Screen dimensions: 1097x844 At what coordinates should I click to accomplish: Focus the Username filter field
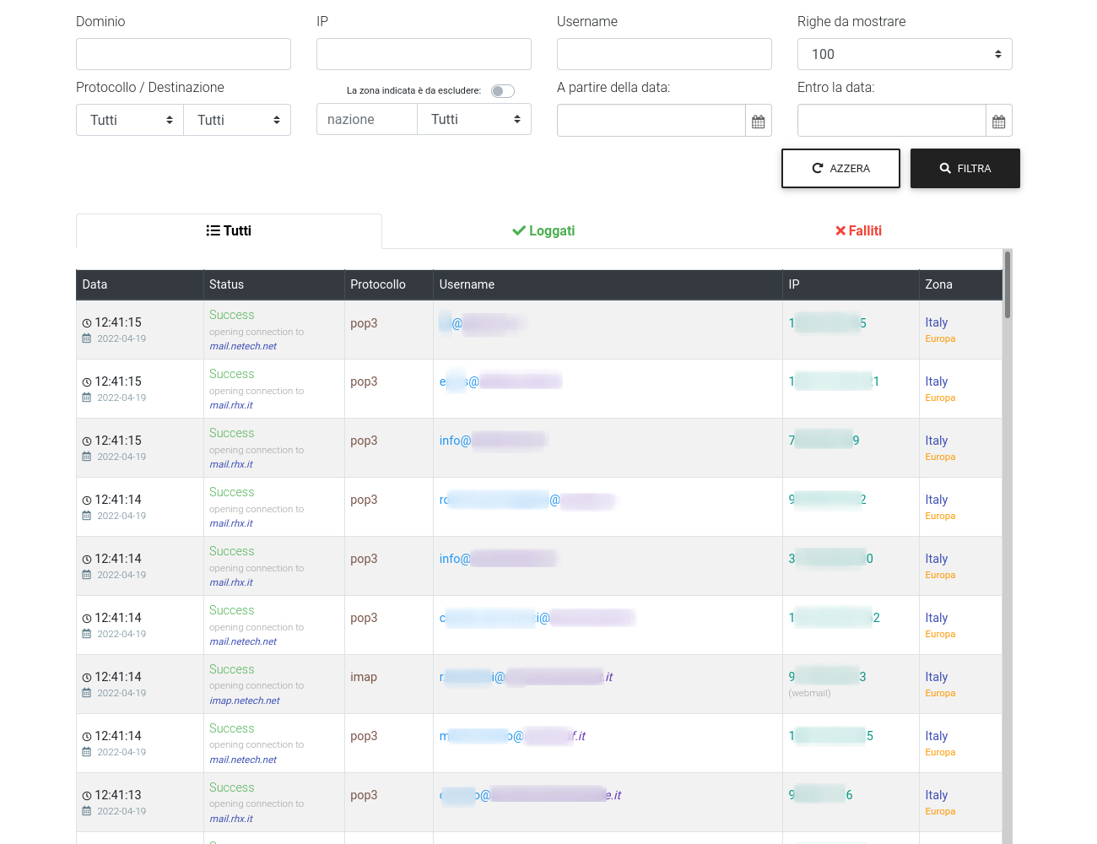(664, 54)
